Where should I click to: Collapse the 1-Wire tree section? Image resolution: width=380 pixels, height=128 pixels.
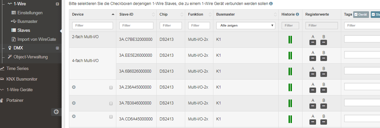57,4
